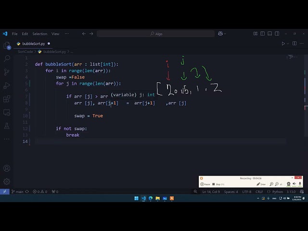Open File Explorer from taskbar
The height and width of the screenshot is (231, 308).
pyautogui.click(x=157, y=198)
